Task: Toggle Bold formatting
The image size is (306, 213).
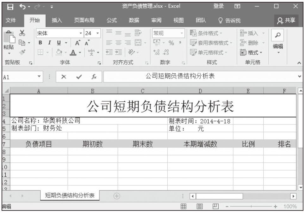Action: tap(41, 43)
